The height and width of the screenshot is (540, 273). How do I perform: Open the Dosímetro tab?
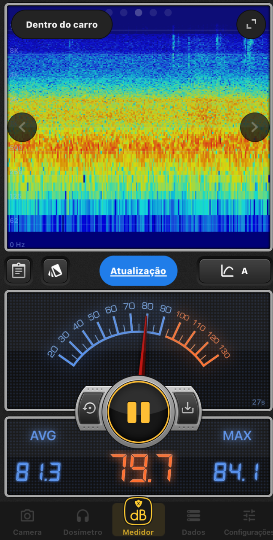pyautogui.click(x=83, y=521)
